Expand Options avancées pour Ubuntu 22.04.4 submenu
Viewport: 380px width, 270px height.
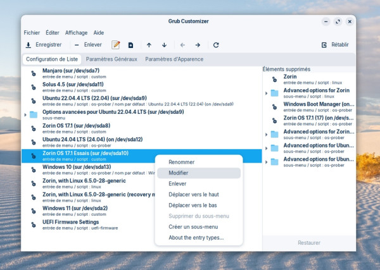[x=25, y=114]
